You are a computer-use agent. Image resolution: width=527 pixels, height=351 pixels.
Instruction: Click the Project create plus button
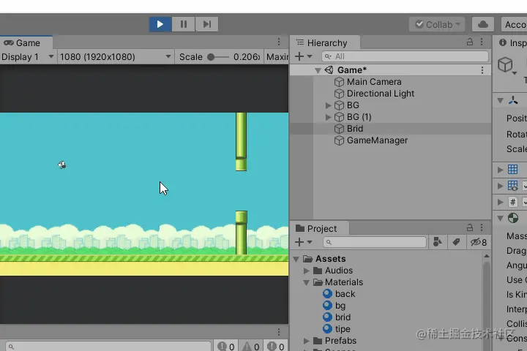tap(303, 242)
